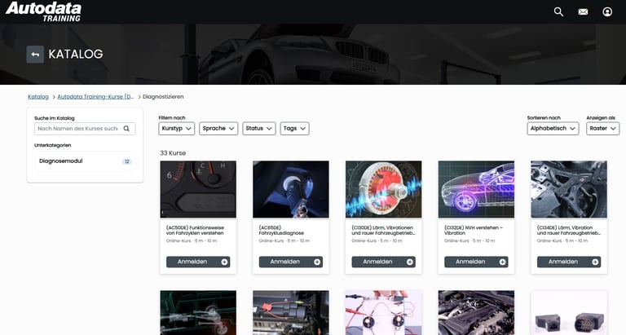This screenshot has width=626, height=335.
Task: Open second-row circuit test leads thumbnail
Action: click(x=383, y=313)
